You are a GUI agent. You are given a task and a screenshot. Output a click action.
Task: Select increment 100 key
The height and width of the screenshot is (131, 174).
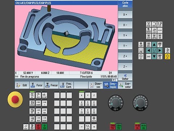pos(44,111)
